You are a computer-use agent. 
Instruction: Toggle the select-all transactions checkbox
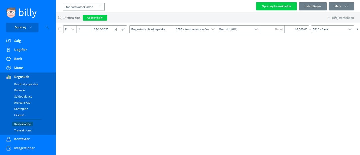point(60,18)
